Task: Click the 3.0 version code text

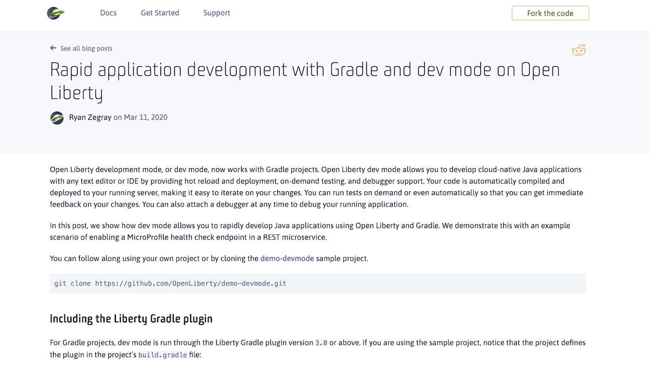Action: tap(321, 343)
